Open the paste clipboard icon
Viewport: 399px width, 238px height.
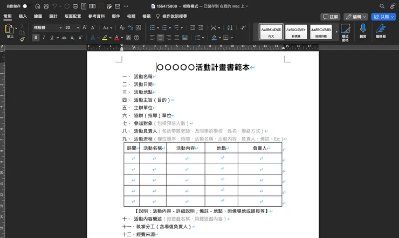coord(9,29)
